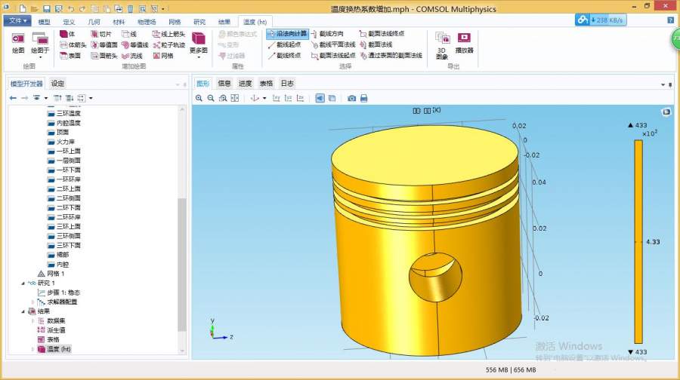Export 3D 图象 image
This screenshot has width=680, height=380.
tap(442, 45)
